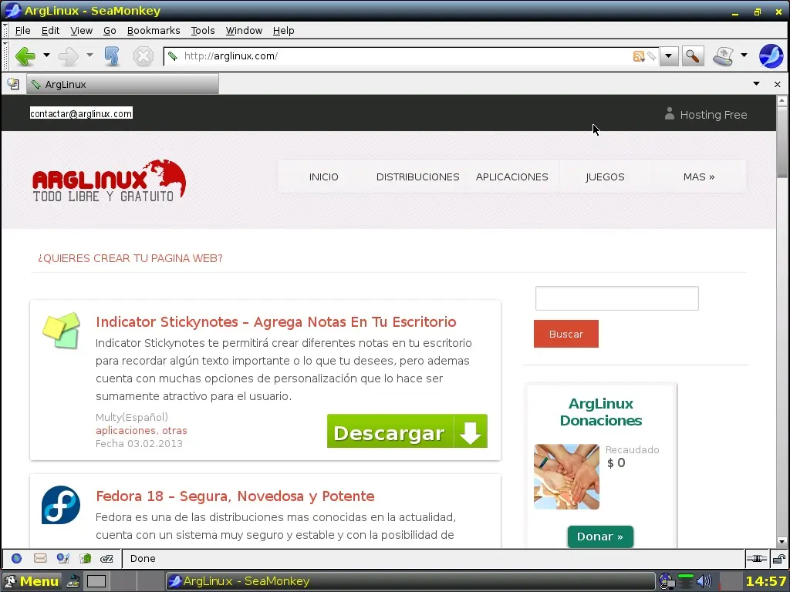Click the Search magnifier button
790x592 pixels.
click(x=693, y=55)
